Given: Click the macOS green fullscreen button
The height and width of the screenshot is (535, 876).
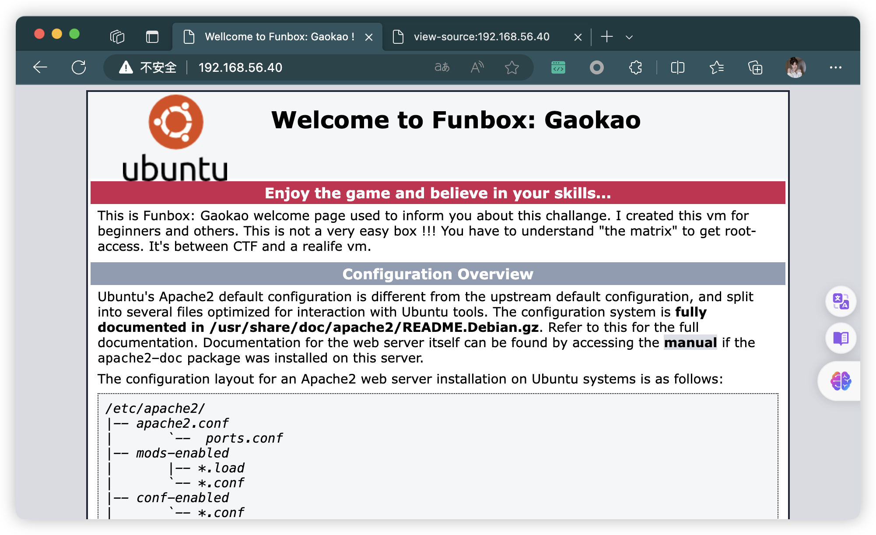Looking at the screenshot, I should click(x=74, y=34).
